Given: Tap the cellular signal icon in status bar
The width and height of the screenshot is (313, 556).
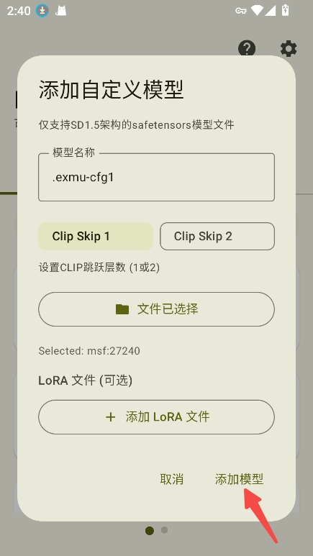Looking at the screenshot, I should click(271, 10).
